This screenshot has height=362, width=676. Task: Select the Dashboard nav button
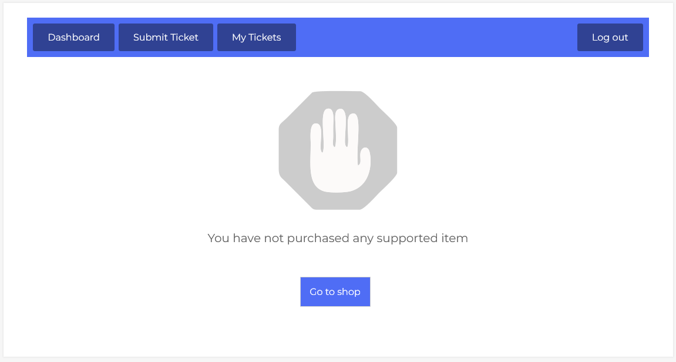coord(73,38)
